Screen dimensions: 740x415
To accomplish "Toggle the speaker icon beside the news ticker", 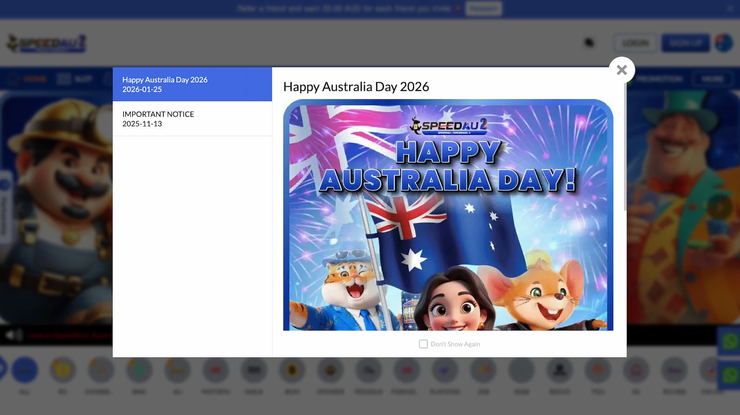I will click(x=14, y=335).
